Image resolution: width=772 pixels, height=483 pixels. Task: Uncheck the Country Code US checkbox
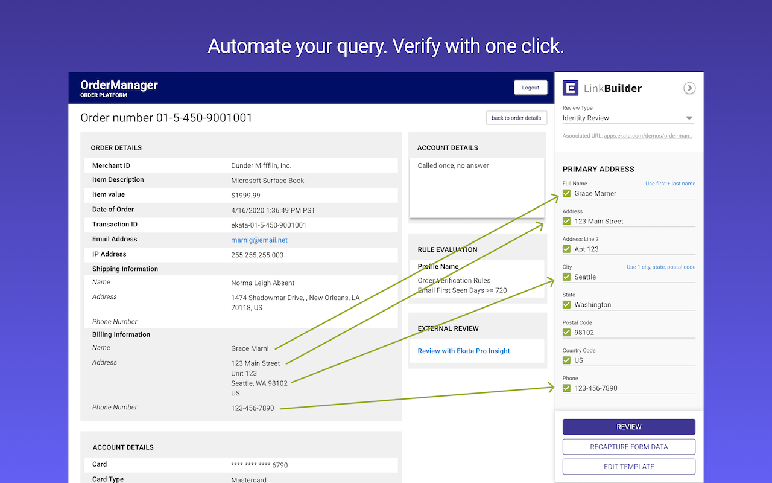click(x=566, y=360)
